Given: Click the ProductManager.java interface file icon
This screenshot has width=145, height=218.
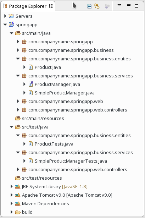Looking at the screenshot, I should tap(31, 84).
